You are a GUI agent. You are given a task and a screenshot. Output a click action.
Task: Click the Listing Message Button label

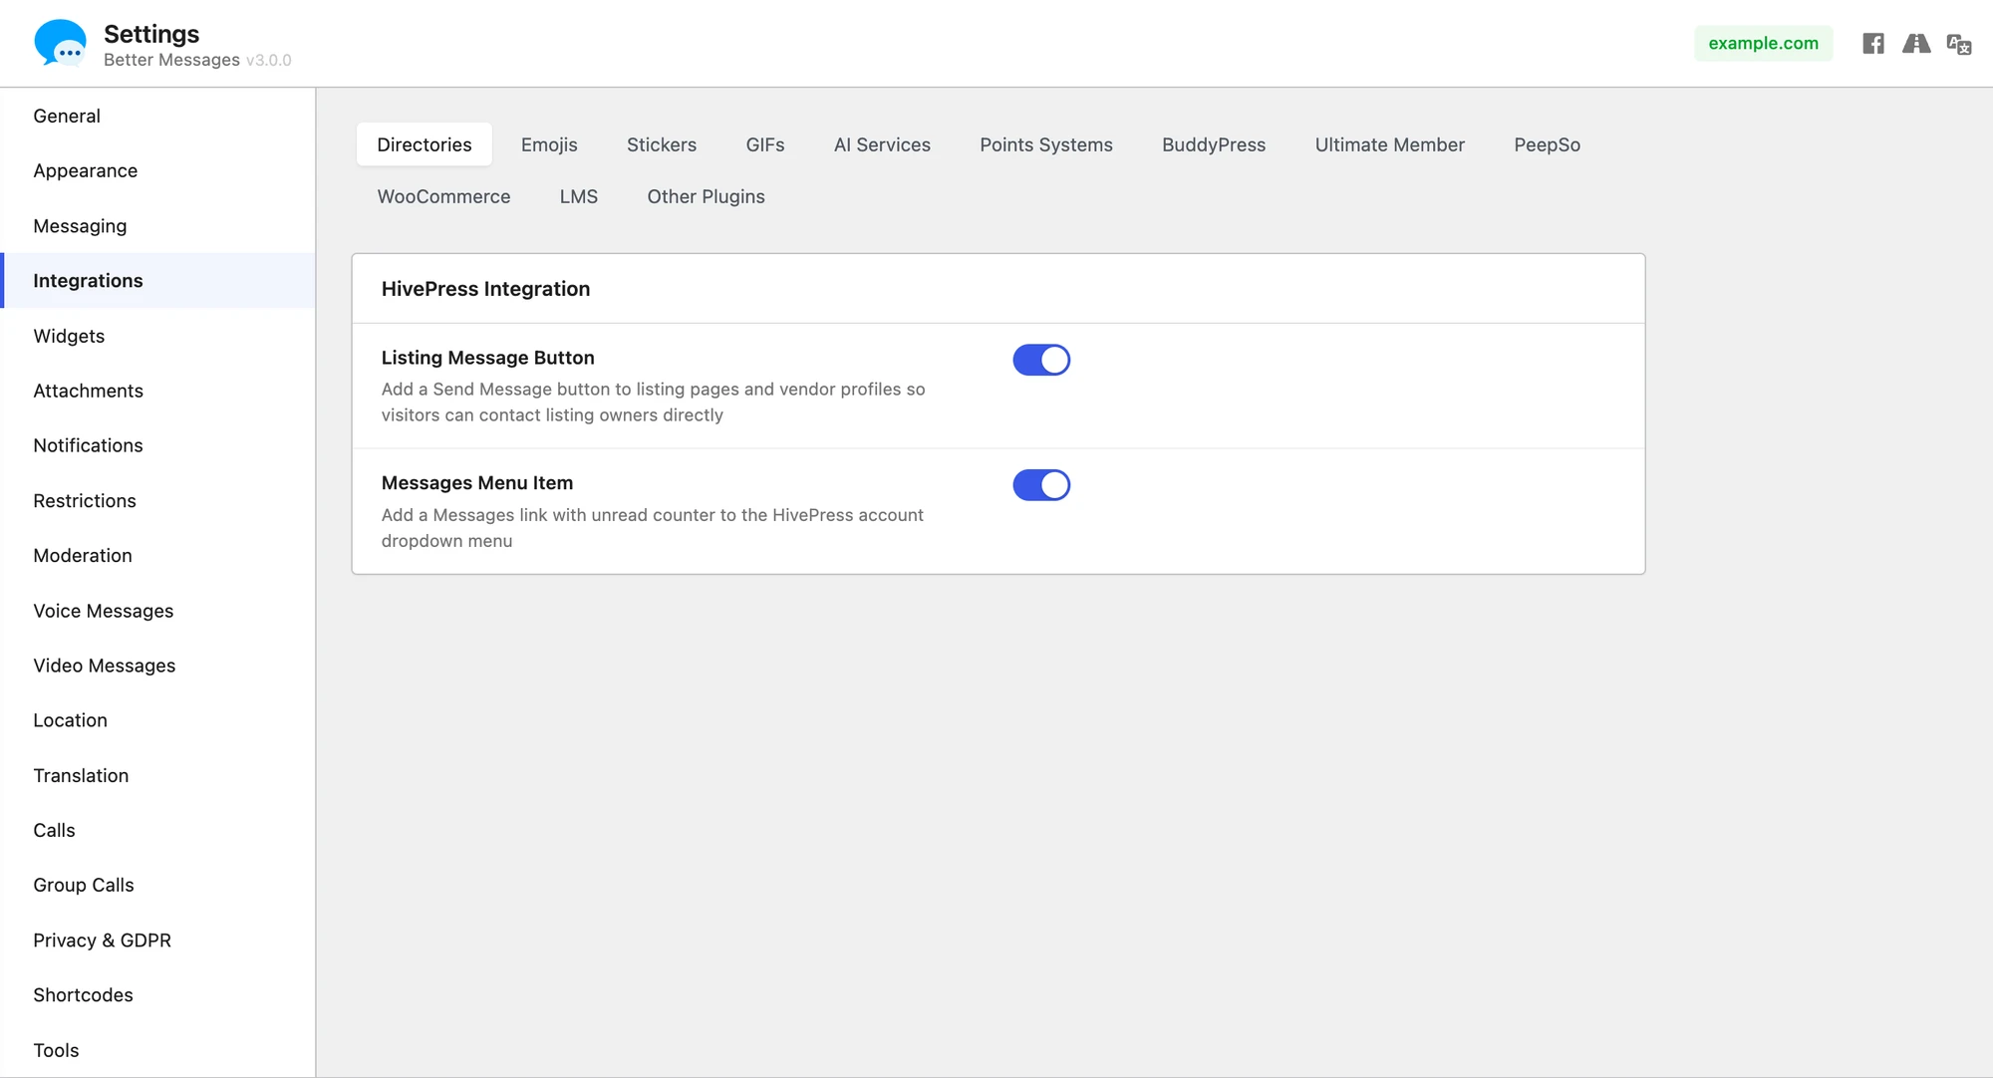[x=487, y=358]
